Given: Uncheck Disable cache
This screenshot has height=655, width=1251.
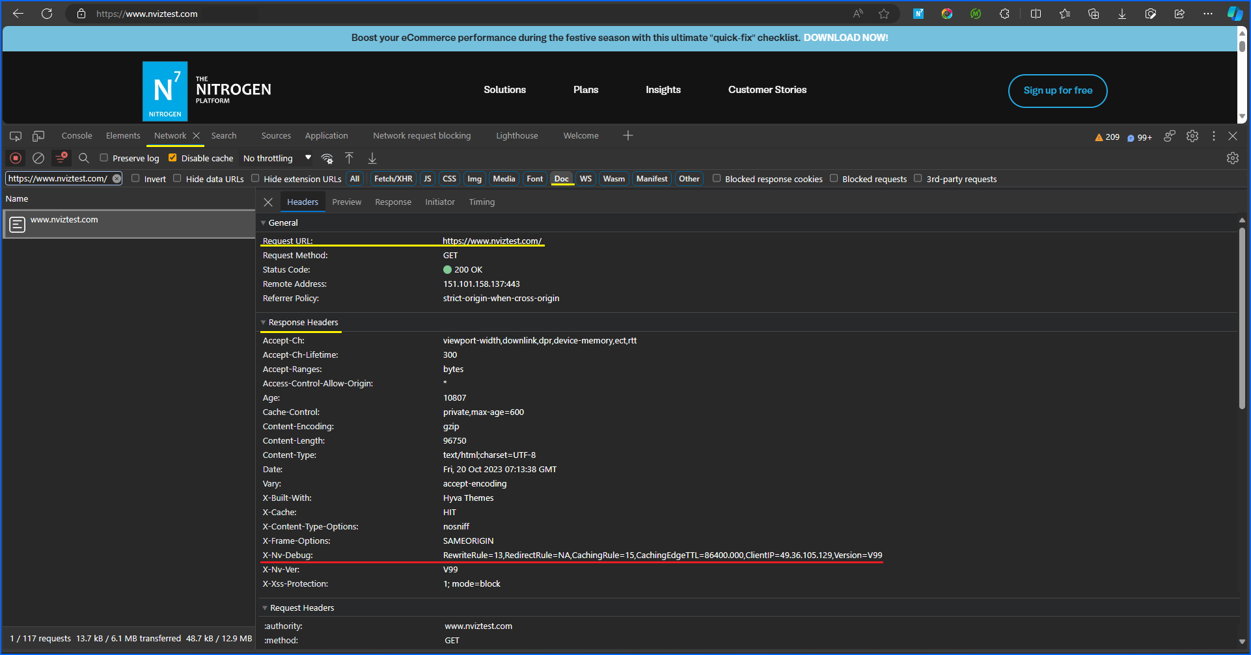Looking at the screenshot, I should coord(172,157).
